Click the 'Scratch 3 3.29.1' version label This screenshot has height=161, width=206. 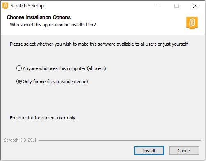[x=20, y=140]
